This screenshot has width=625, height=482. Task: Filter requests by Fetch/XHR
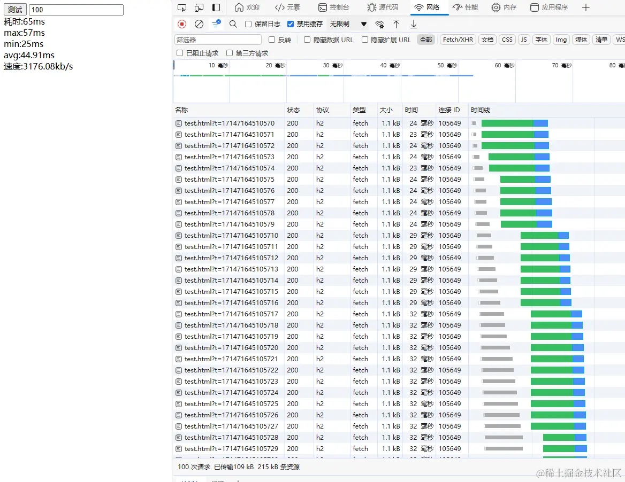[x=458, y=40]
